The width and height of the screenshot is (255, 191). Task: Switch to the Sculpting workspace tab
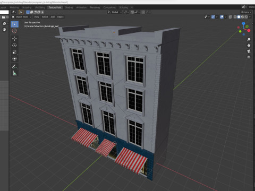27,7
